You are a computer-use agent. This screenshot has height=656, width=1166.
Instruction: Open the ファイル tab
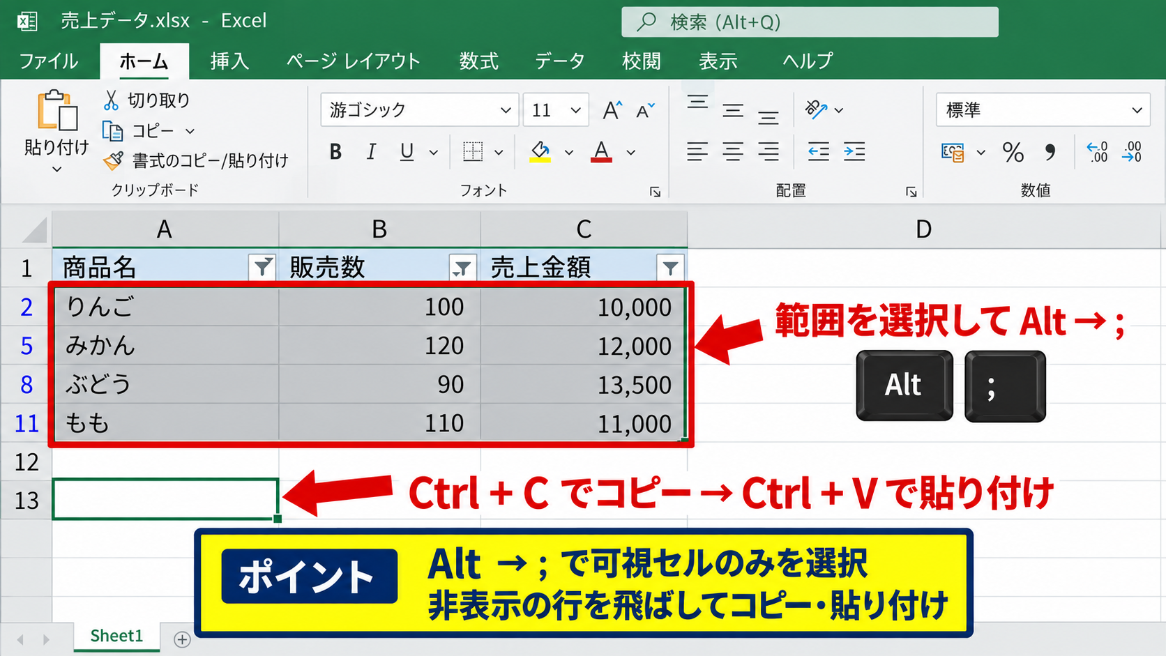click(x=48, y=61)
